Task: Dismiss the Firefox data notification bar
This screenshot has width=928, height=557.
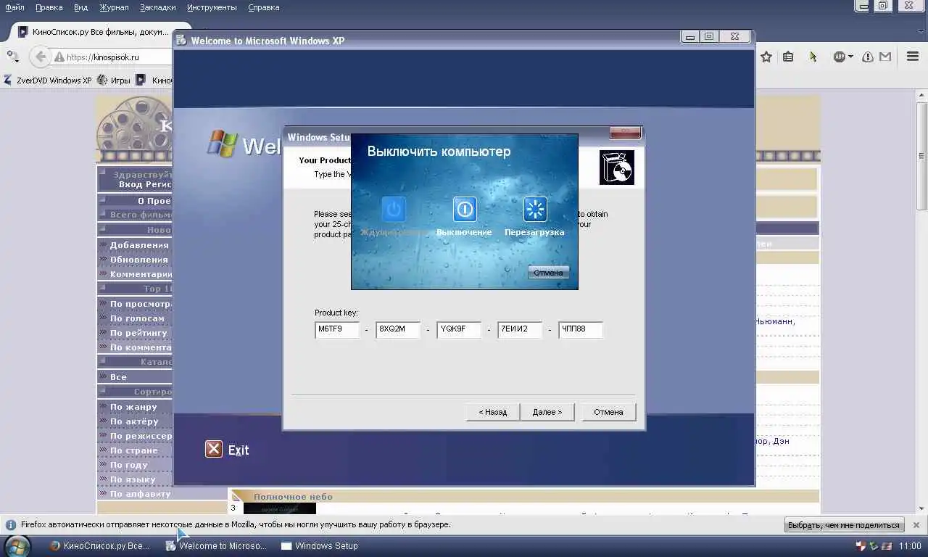Action: (916, 525)
